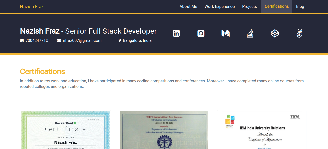
Task: Open the Stack Overflow profile icon
Action: click(250, 33)
